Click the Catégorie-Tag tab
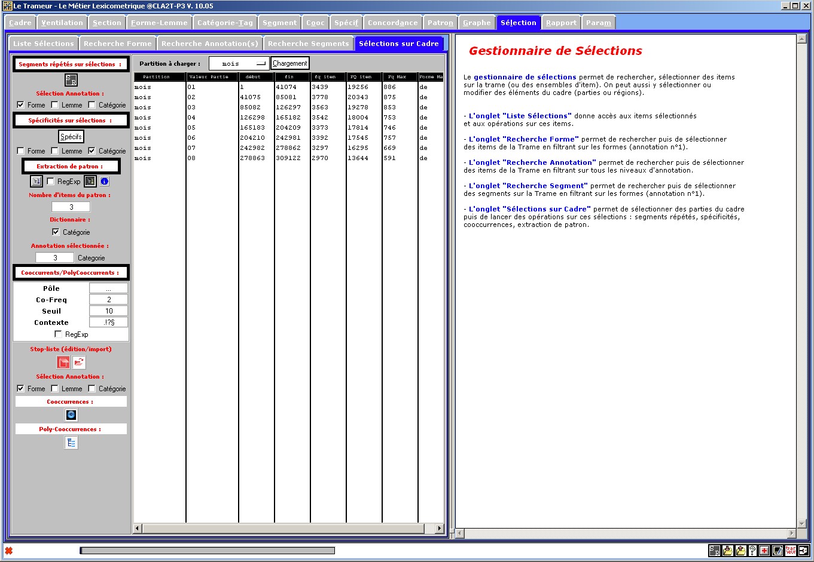The width and height of the screenshot is (814, 562). pyautogui.click(x=225, y=23)
